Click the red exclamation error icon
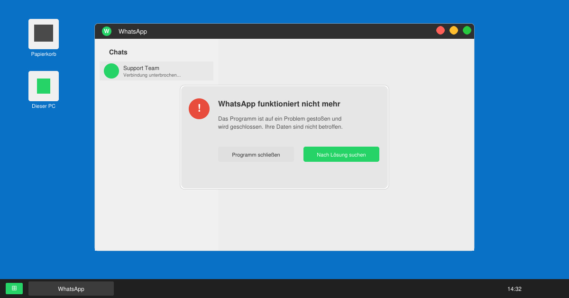The height and width of the screenshot is (298, 569). [x=199, y=109]
